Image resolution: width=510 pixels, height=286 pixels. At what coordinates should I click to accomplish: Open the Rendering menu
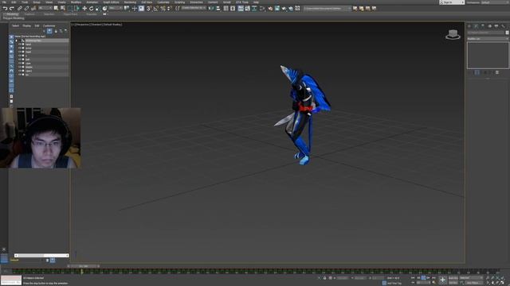pyautogui.click(x=130, y=2)
